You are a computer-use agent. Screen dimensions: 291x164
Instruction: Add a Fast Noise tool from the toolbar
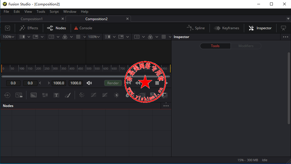pyautogui.click(x=45, y=95)
